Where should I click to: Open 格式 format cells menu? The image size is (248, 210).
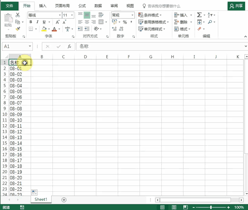(x=182, y=29)
